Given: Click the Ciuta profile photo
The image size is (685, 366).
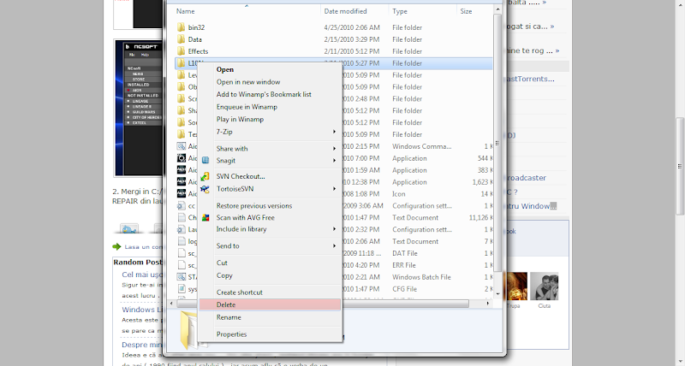Looking at the screenshot, I should pyautogui.click(x=544, y=286).
